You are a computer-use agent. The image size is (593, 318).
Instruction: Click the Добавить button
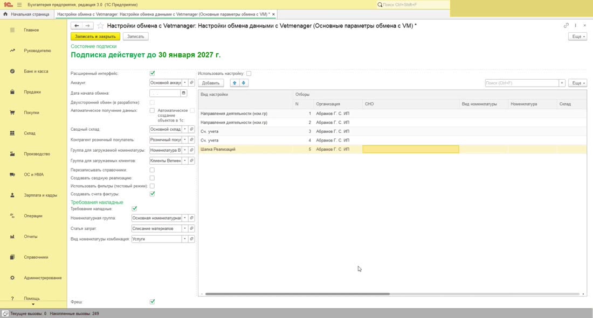211,83
